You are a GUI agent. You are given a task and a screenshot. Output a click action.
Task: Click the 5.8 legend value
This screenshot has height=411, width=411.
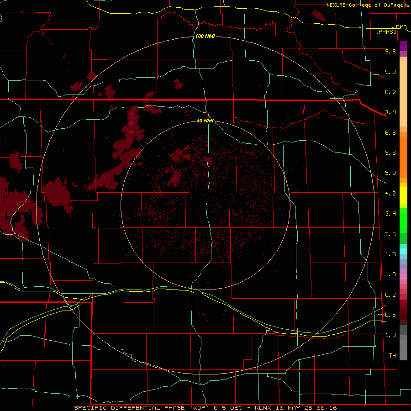coord(390,153)
